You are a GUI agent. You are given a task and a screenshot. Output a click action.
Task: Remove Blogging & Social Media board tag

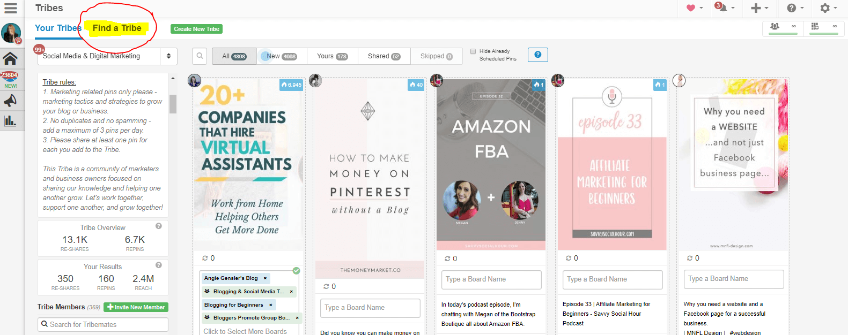pyautogui.click(x=291, y=292)
